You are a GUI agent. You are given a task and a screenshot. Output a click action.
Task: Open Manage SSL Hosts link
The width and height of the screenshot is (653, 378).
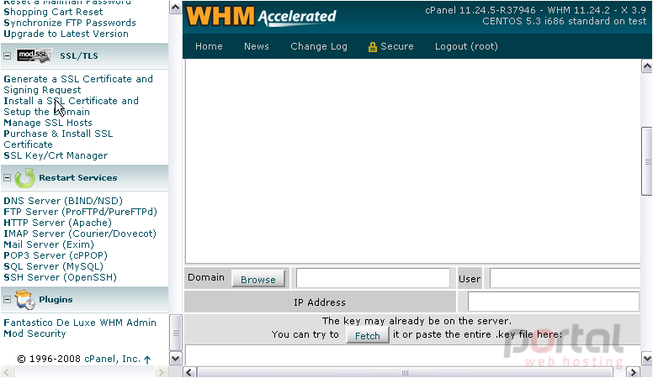click(x=48, y=123)
